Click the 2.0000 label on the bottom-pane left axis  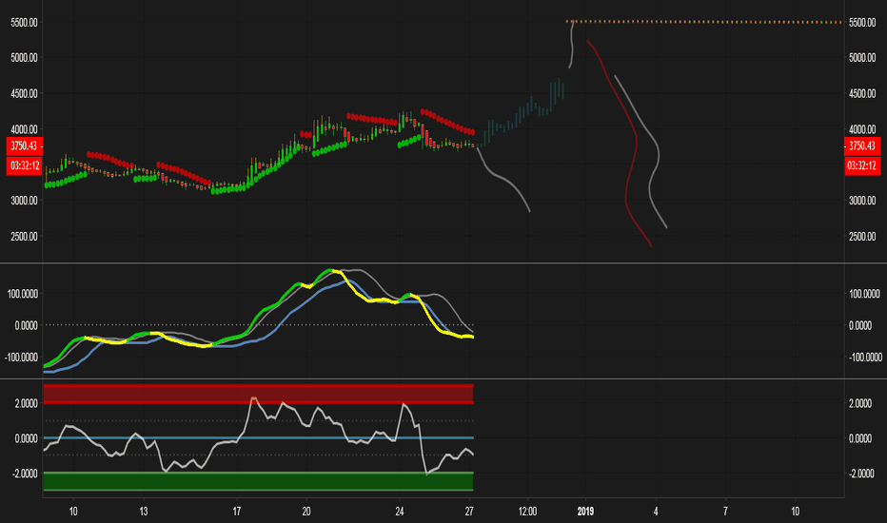[x=26, y=404]
